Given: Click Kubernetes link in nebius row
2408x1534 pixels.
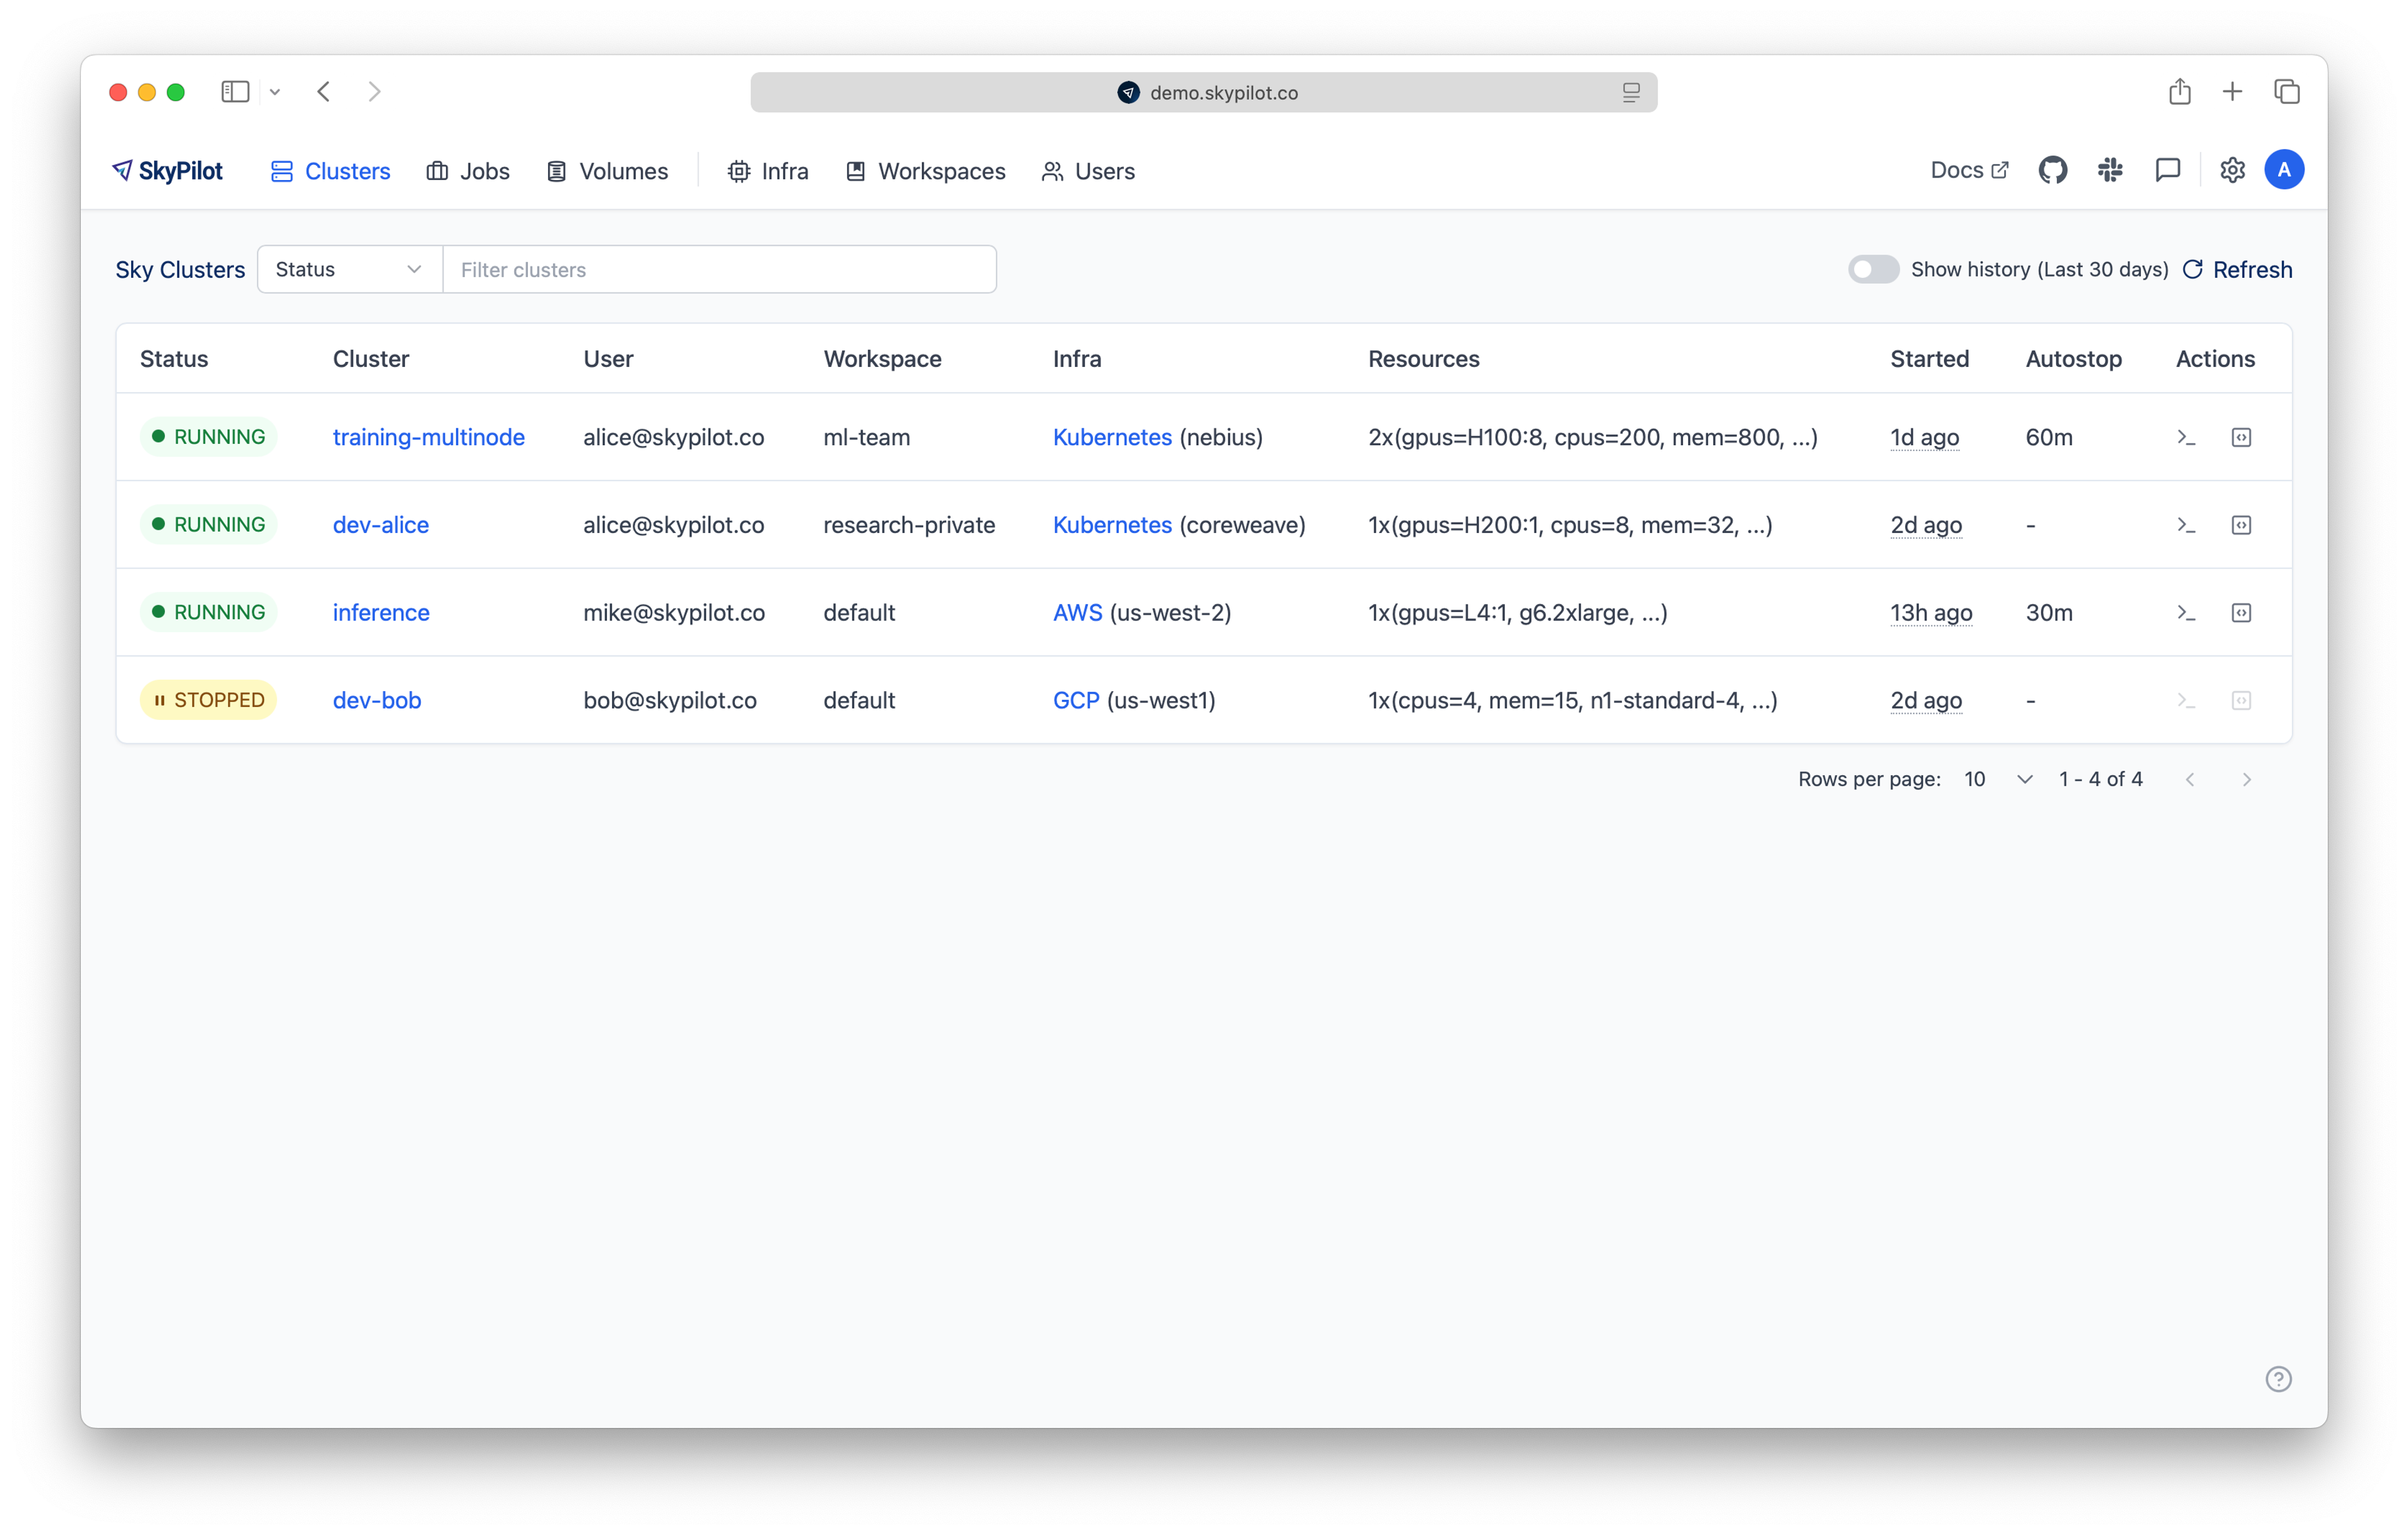Looking at the screenshot, I should 1112,437.
